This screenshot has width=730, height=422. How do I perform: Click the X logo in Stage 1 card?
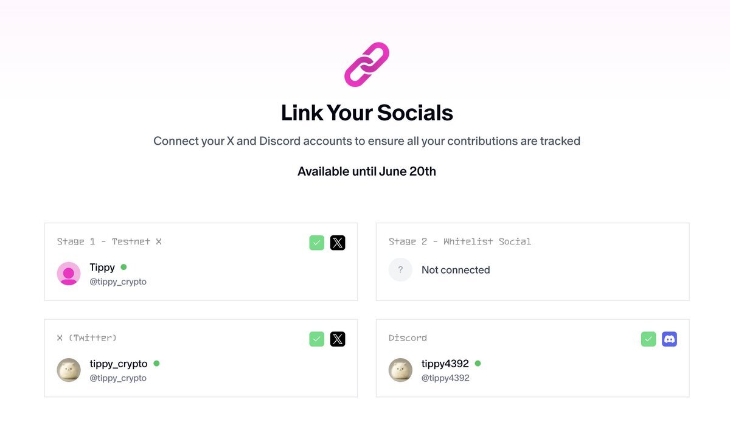(338, 243)
